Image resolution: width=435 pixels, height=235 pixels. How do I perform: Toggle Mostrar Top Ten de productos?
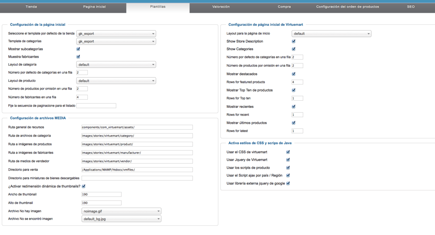(x=293, y=90)
